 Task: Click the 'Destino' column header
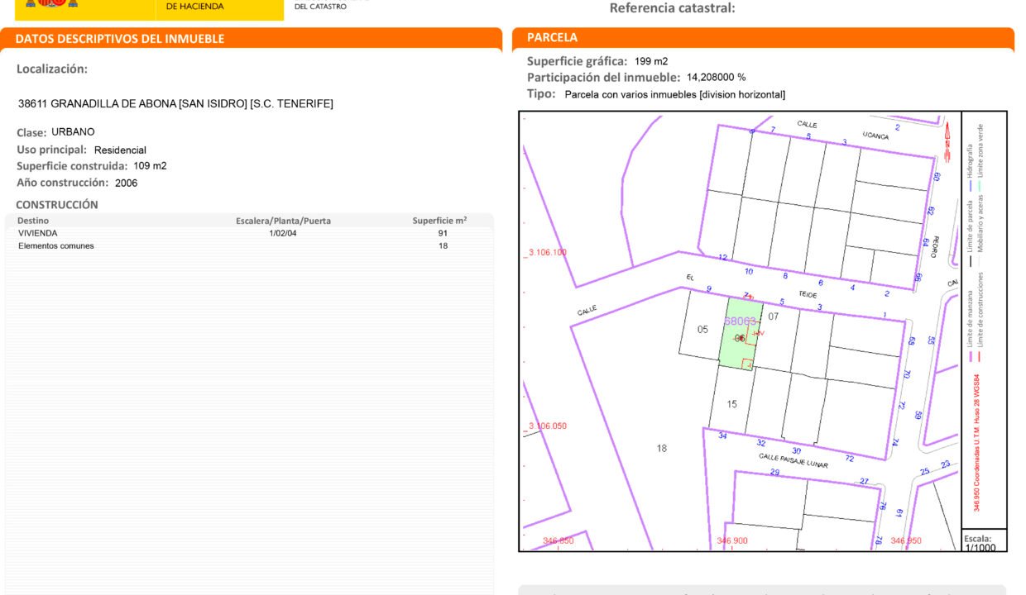pyautogui.click(x=33, y=221)
